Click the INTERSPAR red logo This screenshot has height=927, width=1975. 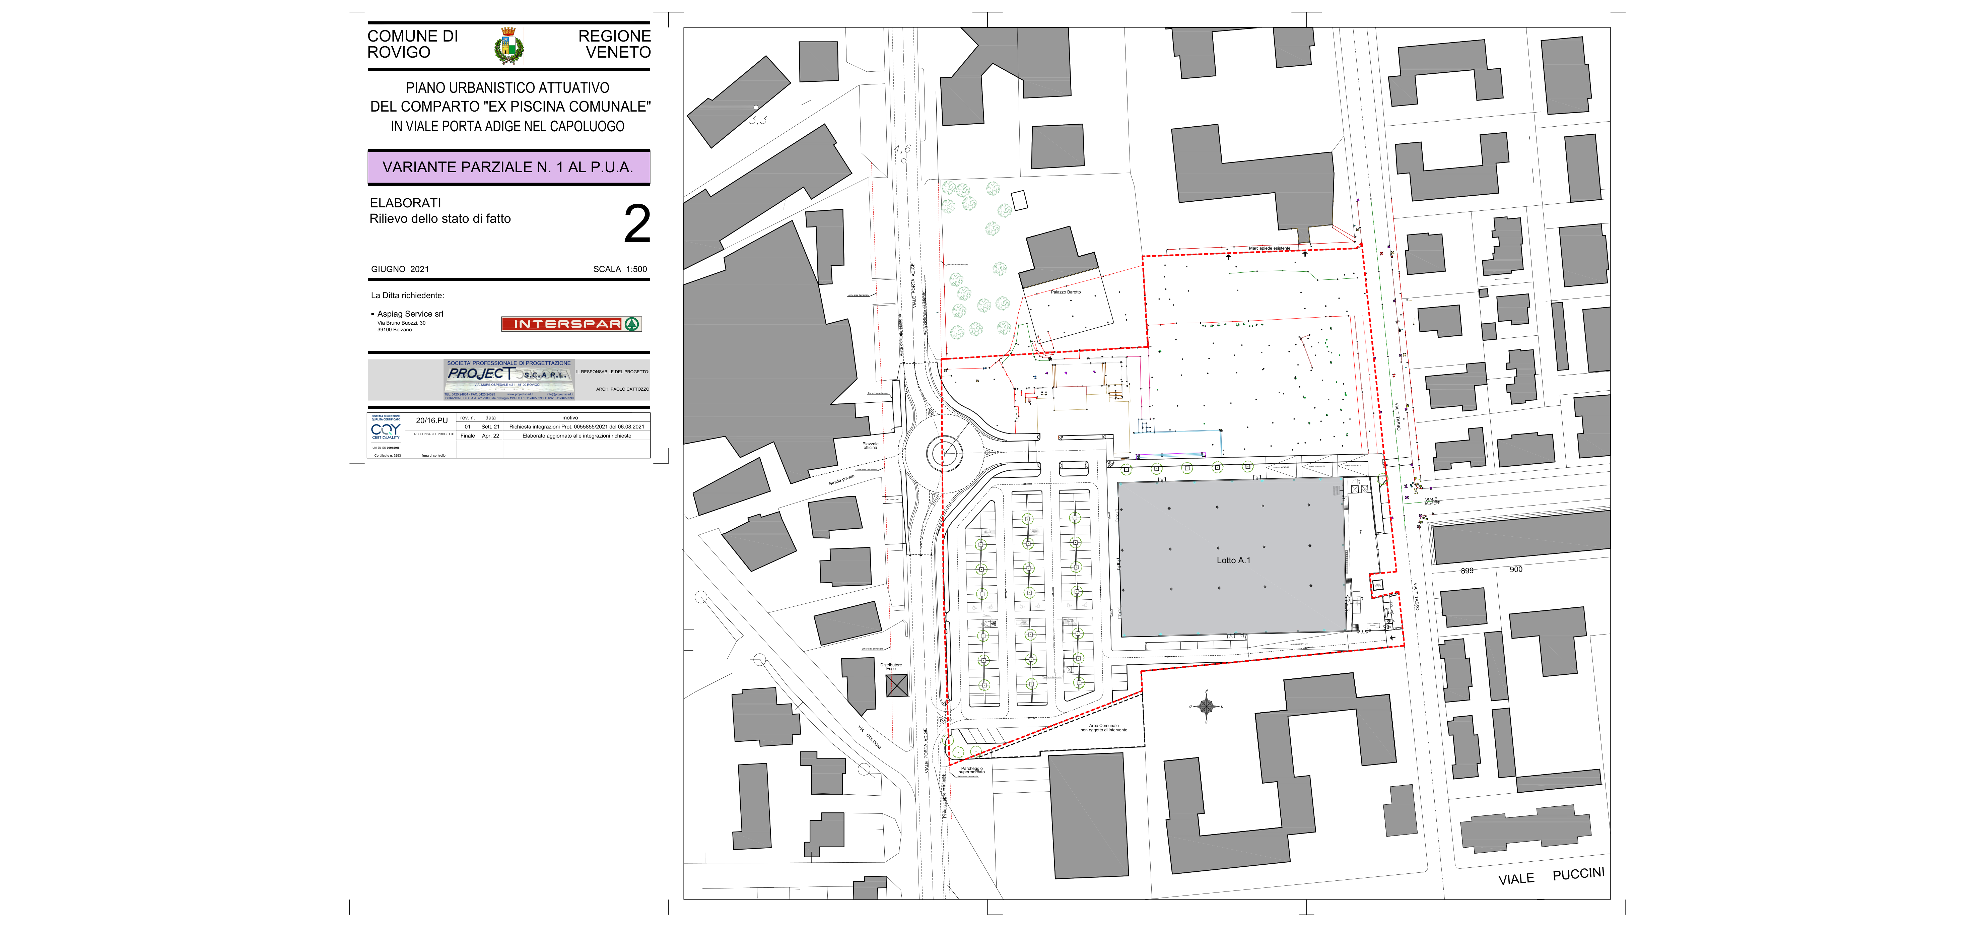571,324
